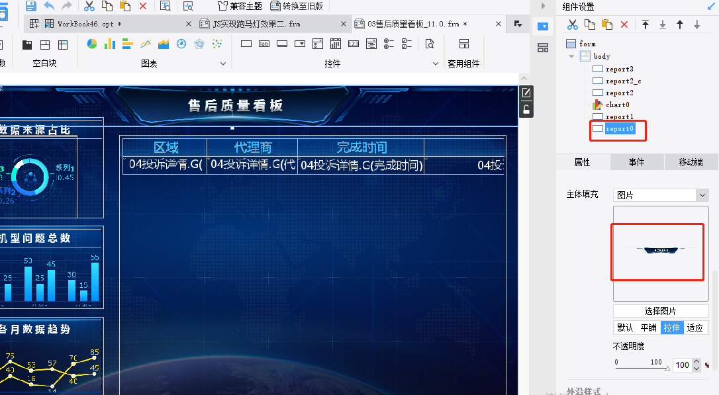Collapse the right panel with the arrow

(x=543, y=6)
